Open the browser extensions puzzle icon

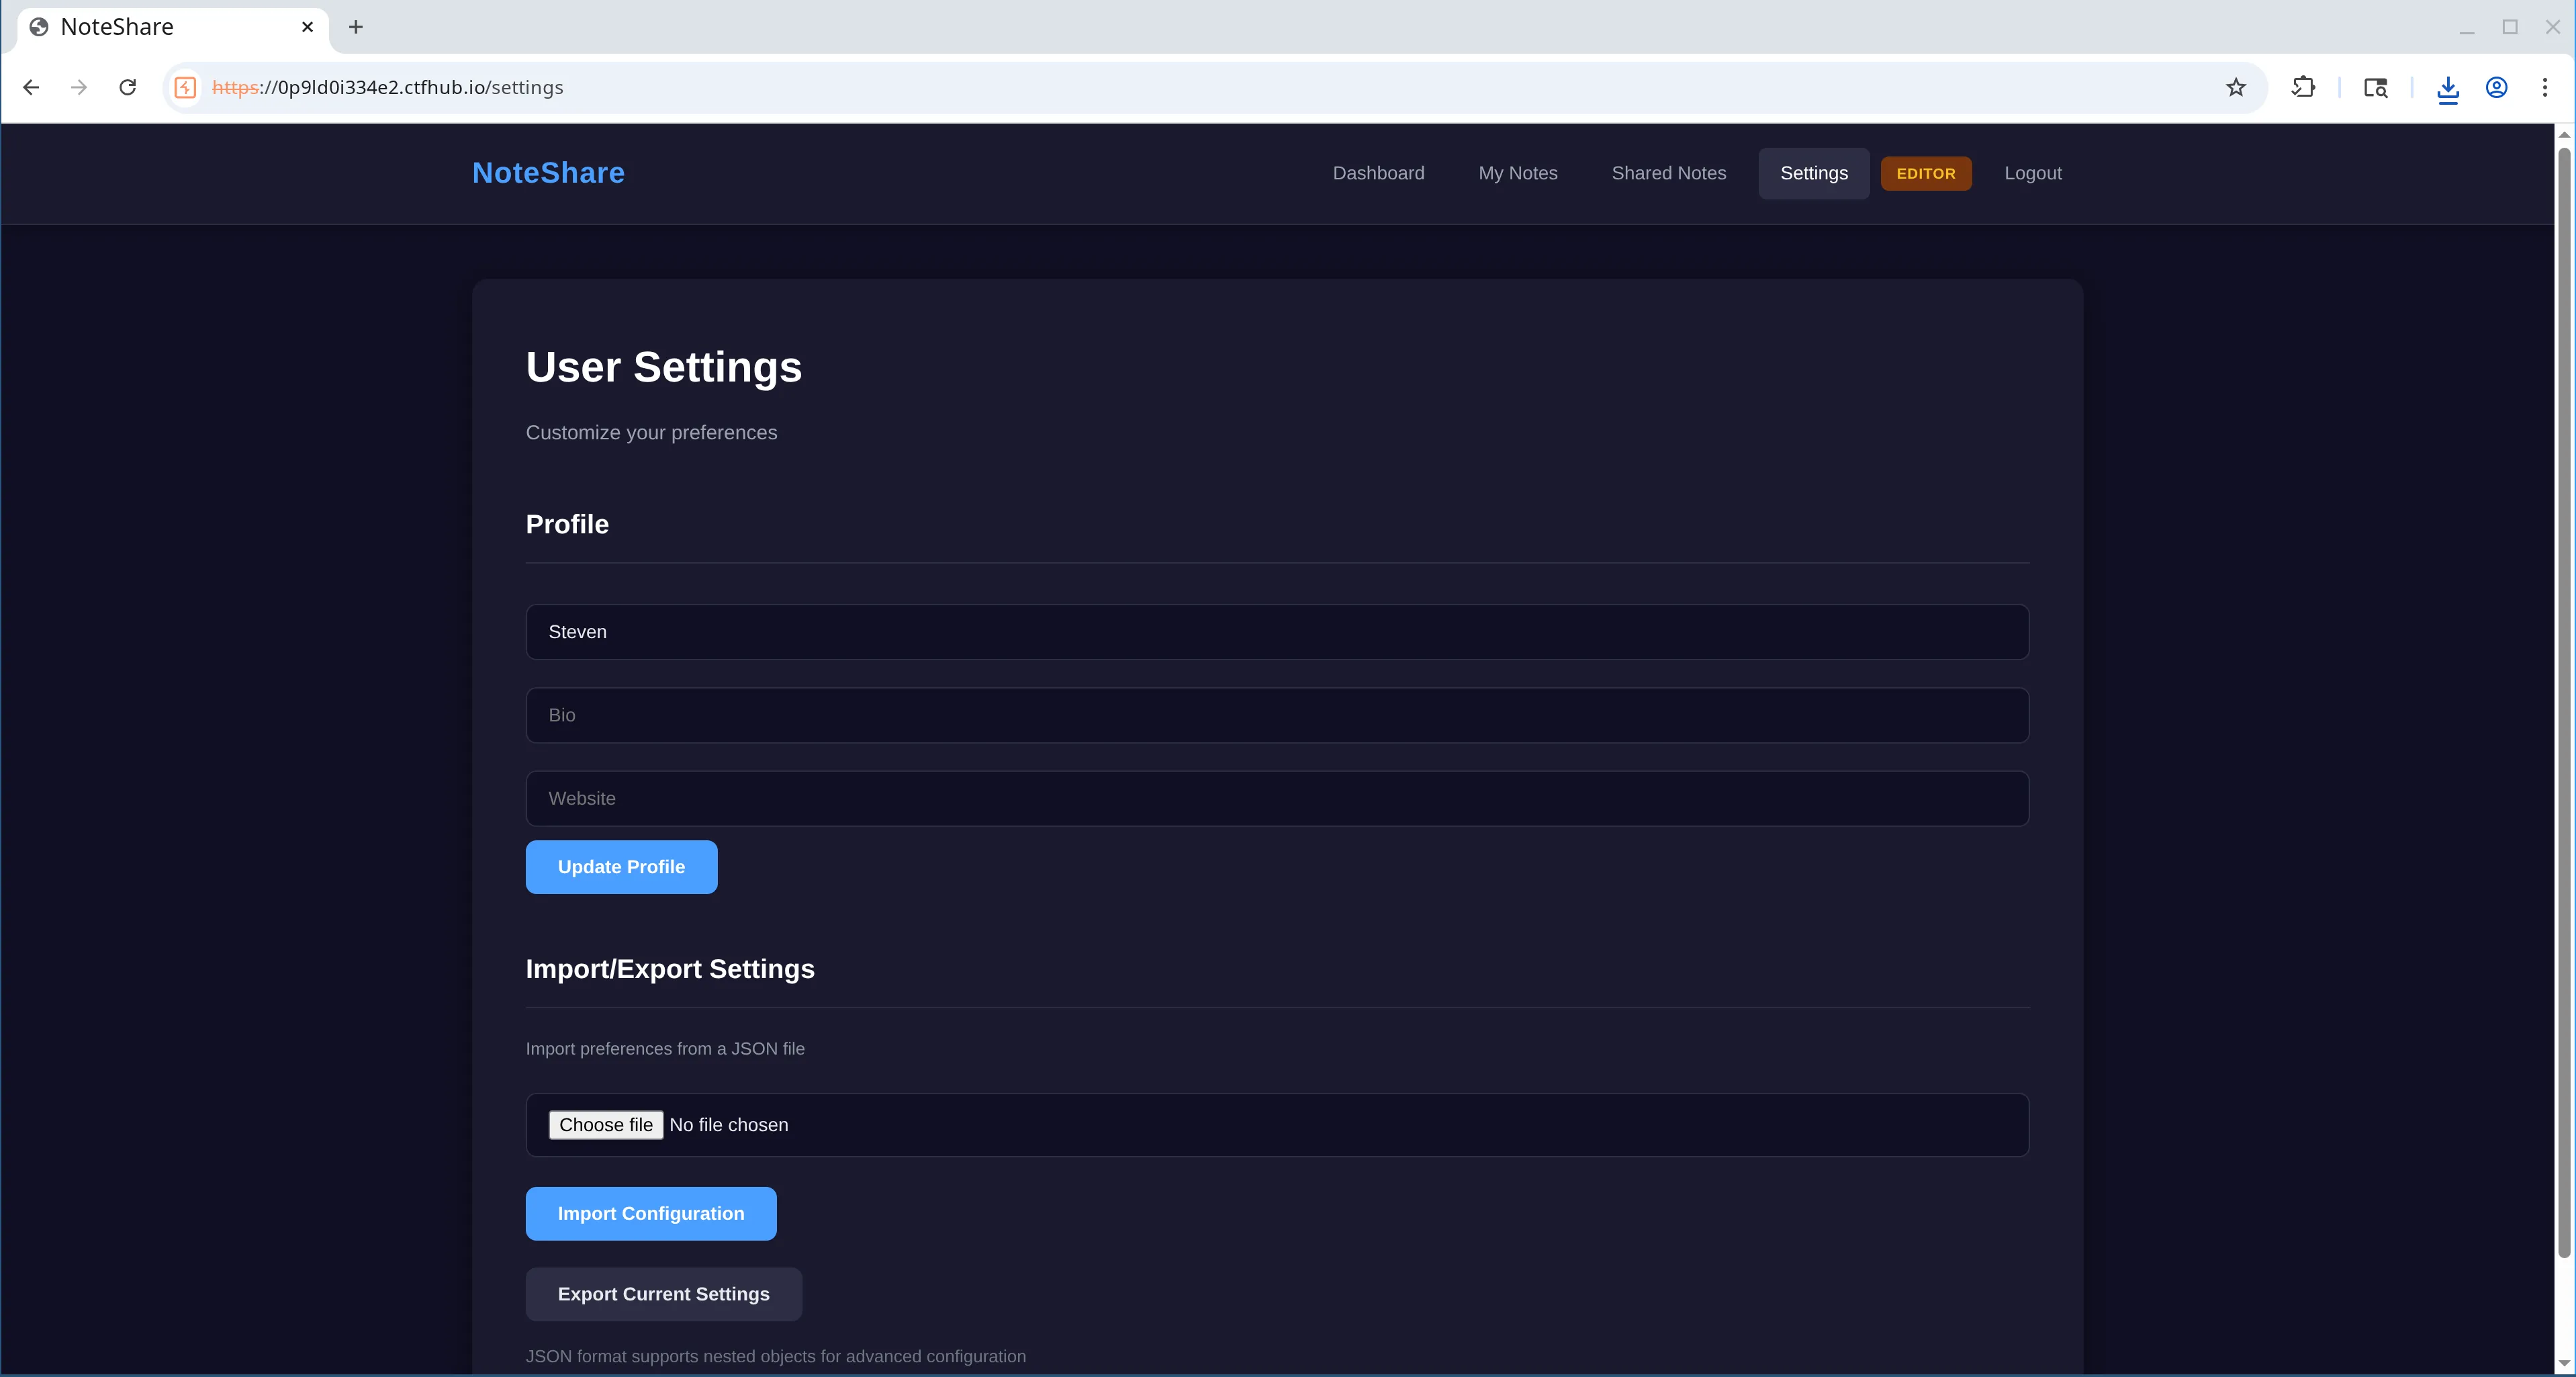point(2303,87)
